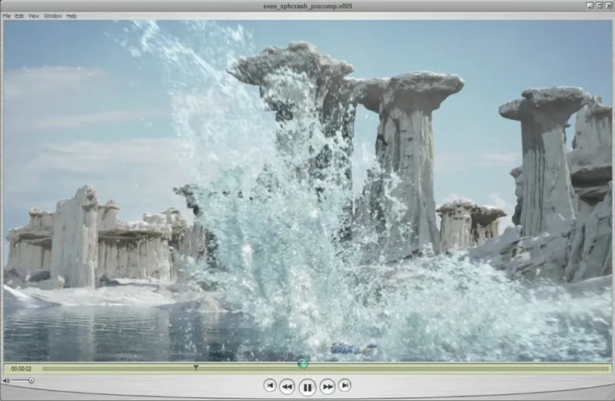Minimize the player window

(x=590, y=5)
